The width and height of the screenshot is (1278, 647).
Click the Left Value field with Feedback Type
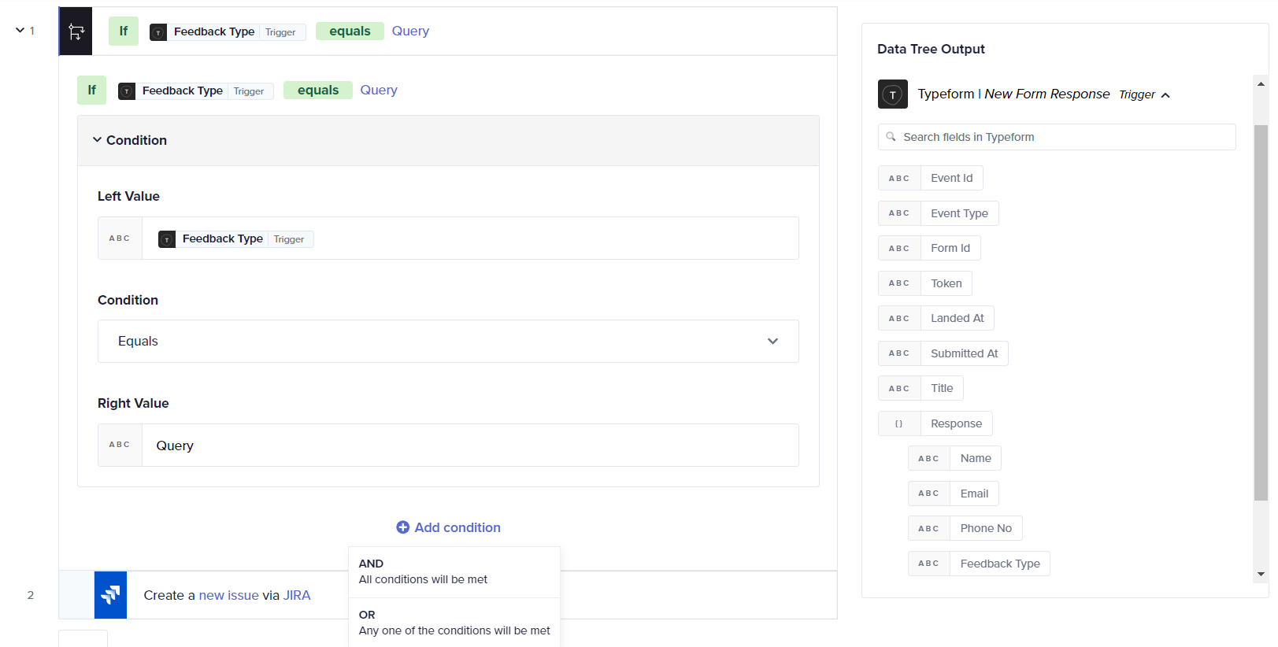448,238
